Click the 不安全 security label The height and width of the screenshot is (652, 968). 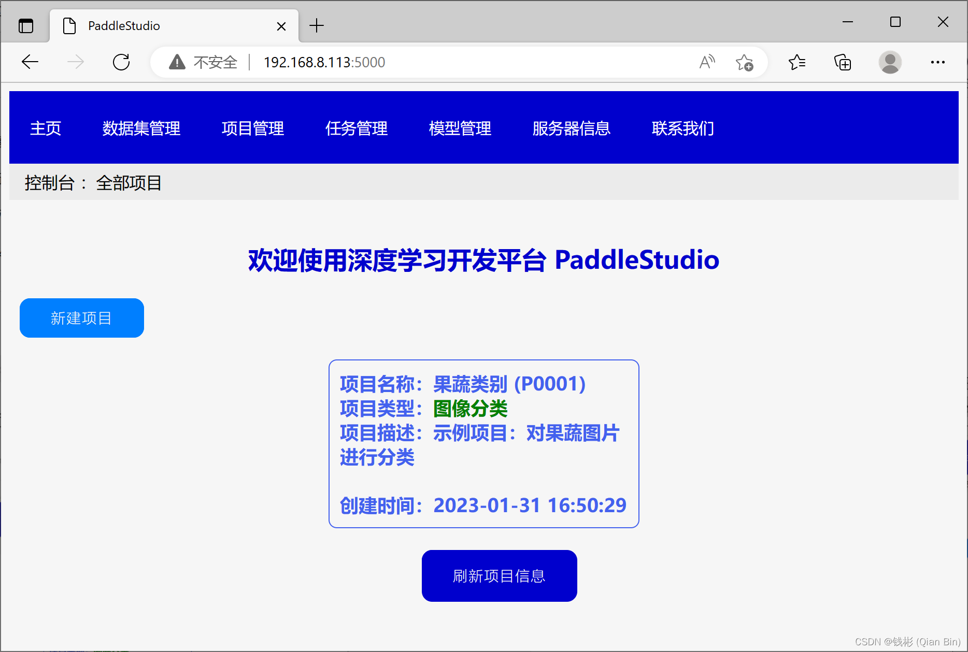point(216,62)
